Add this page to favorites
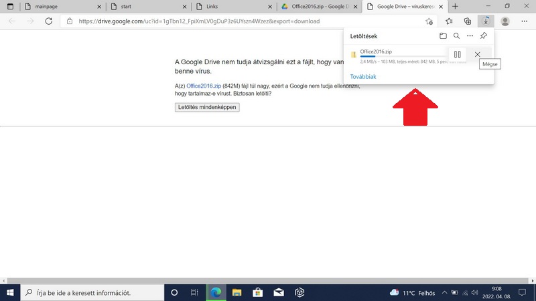The image size is (536, 301). 429,21
